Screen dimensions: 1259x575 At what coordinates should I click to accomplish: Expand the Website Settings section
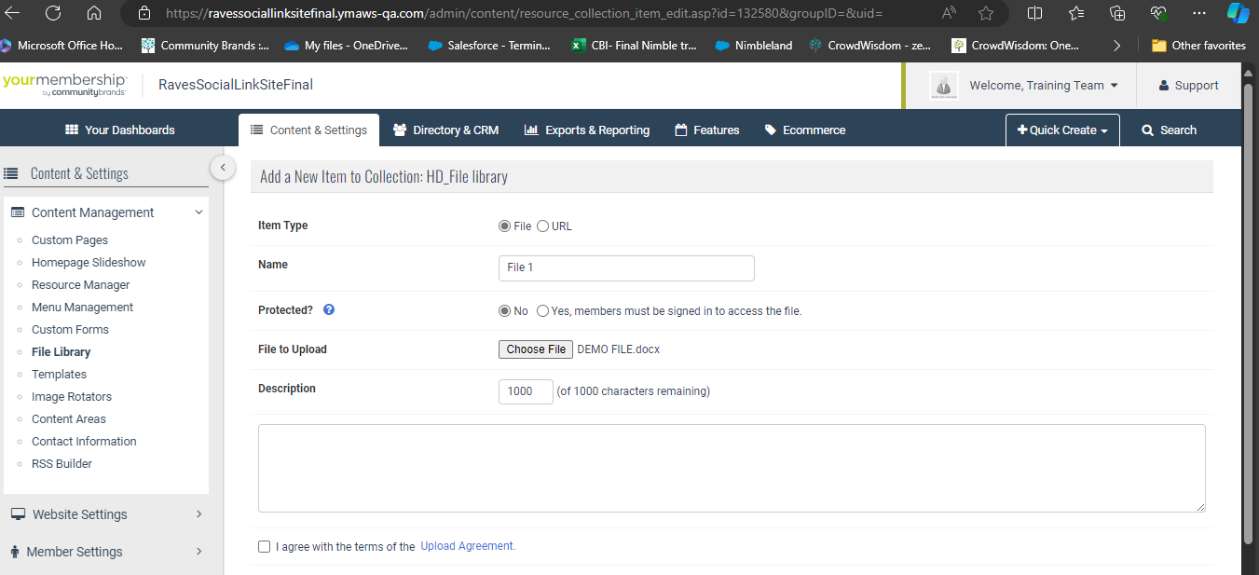(x=104, y=514)
